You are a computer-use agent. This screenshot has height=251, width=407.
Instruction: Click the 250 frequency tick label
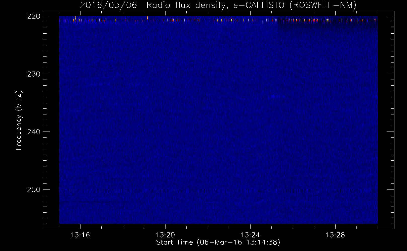coord(34,190)
